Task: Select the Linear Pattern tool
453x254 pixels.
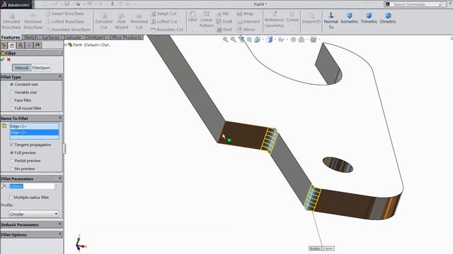Action: coord(206,20)
